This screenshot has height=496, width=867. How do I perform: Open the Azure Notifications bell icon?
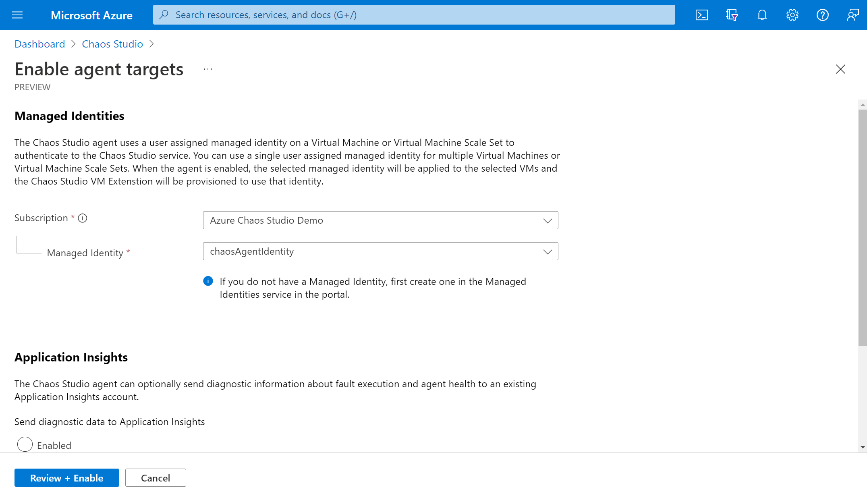coord(762,15)
